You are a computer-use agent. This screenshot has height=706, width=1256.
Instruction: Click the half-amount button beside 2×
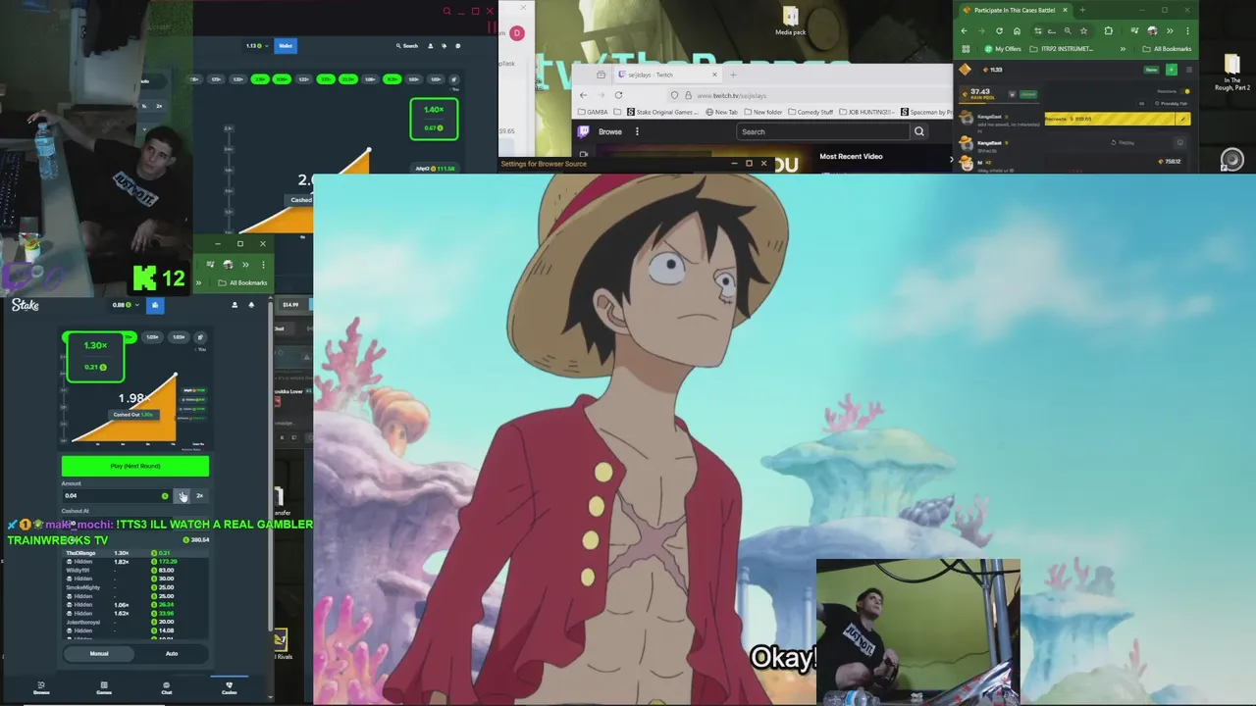pos(182,495)
